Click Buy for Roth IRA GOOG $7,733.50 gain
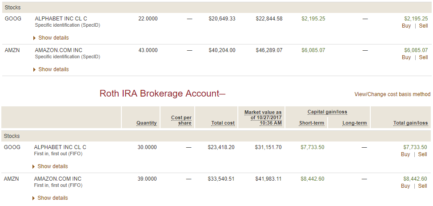Screen dimensions: 433x206 (405, 154)
